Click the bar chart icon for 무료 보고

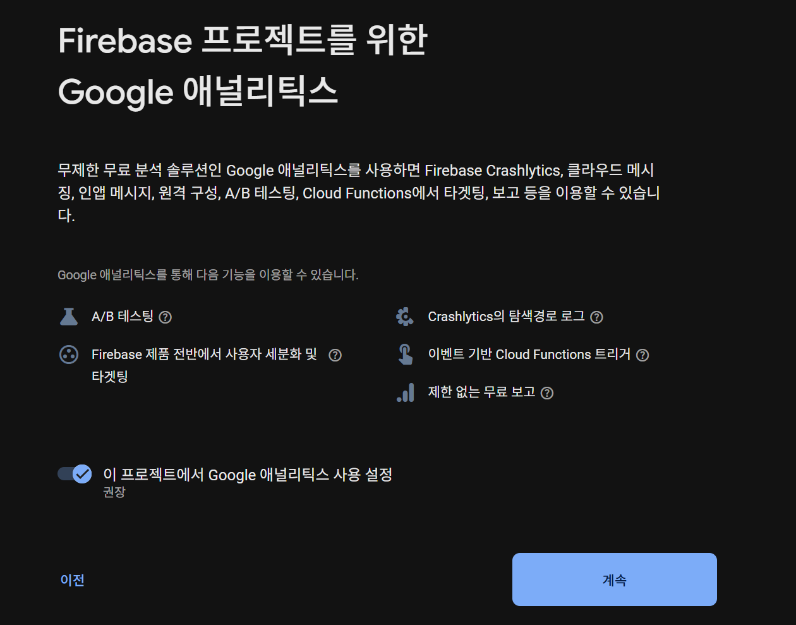coord(405,392)
